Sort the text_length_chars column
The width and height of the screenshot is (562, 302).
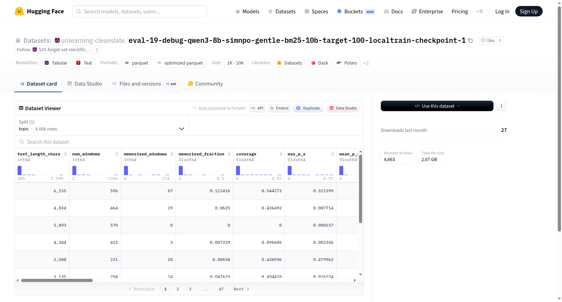(65, 154)
